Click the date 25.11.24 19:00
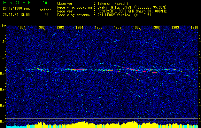Screen dimensions: 201x128 [x=16, y=15]
